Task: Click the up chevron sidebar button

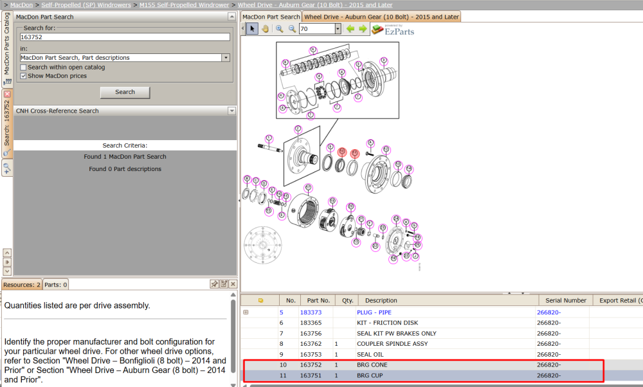Action: coord(7,253)
